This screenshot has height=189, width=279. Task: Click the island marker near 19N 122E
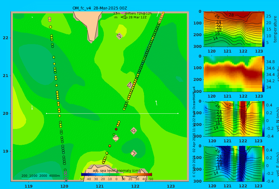point(133,153)
